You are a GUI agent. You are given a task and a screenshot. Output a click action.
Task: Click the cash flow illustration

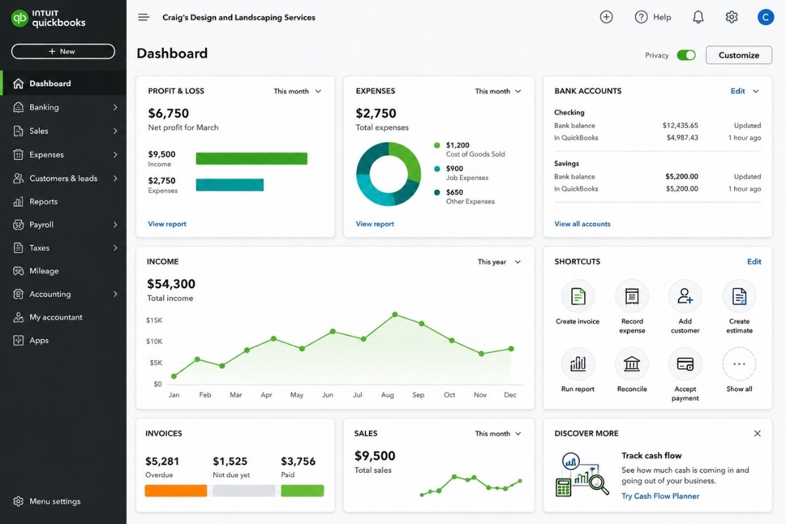tap(582, 475)
